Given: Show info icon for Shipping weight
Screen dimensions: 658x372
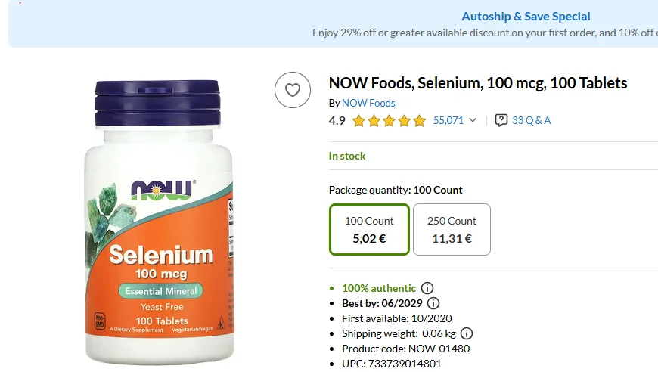Looking at the screenshot, I should pyautogui.click(x=467, y=333).
